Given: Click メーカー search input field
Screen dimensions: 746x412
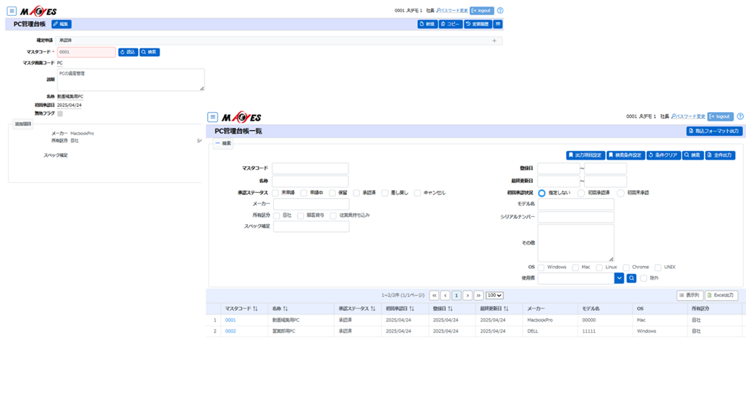Looking at the screenshot, I should (x=311, y=204).
